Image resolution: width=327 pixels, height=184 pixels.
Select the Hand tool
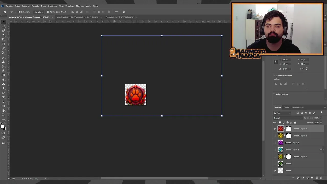3,110
